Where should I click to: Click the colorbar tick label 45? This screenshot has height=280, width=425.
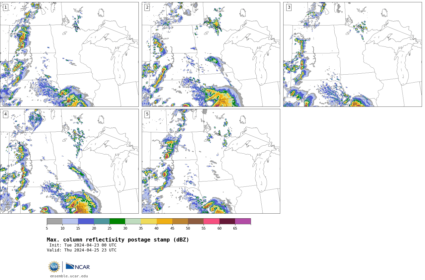click(172, 228)
